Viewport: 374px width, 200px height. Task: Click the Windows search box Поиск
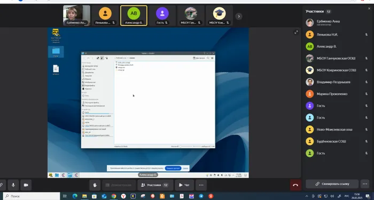pyautogui.click(x=31, y=196)
